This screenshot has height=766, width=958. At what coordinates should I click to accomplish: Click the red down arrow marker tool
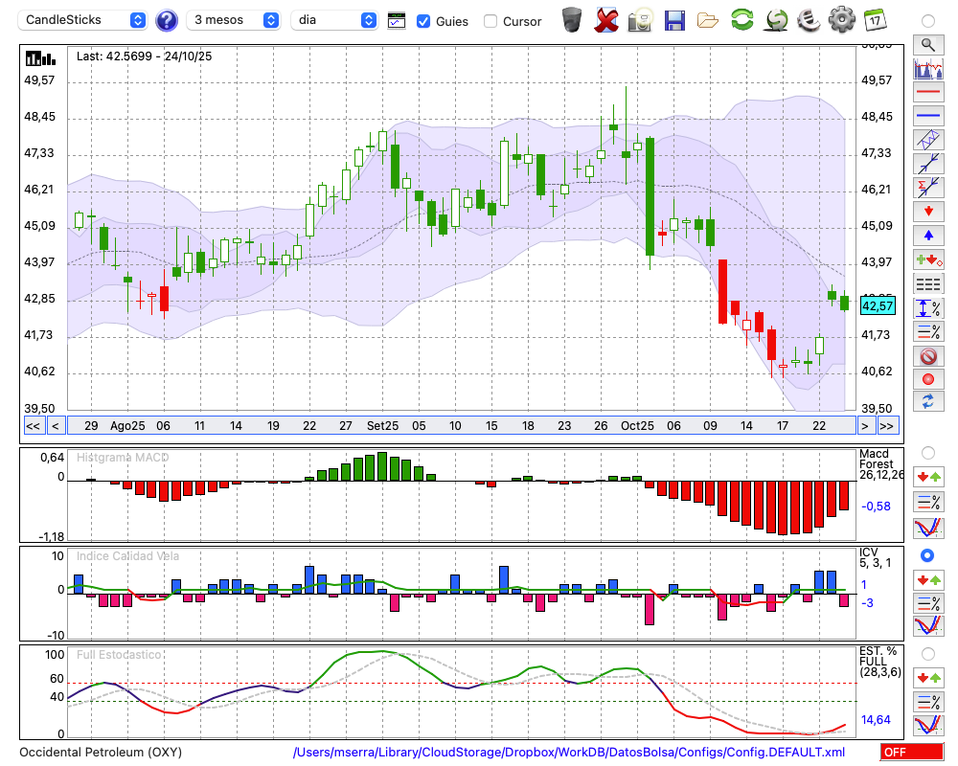[x=928, y=212]
